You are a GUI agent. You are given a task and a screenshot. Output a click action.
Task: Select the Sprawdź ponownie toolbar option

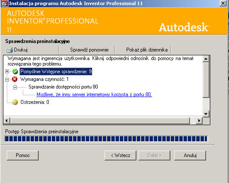[x=89, y=50]
